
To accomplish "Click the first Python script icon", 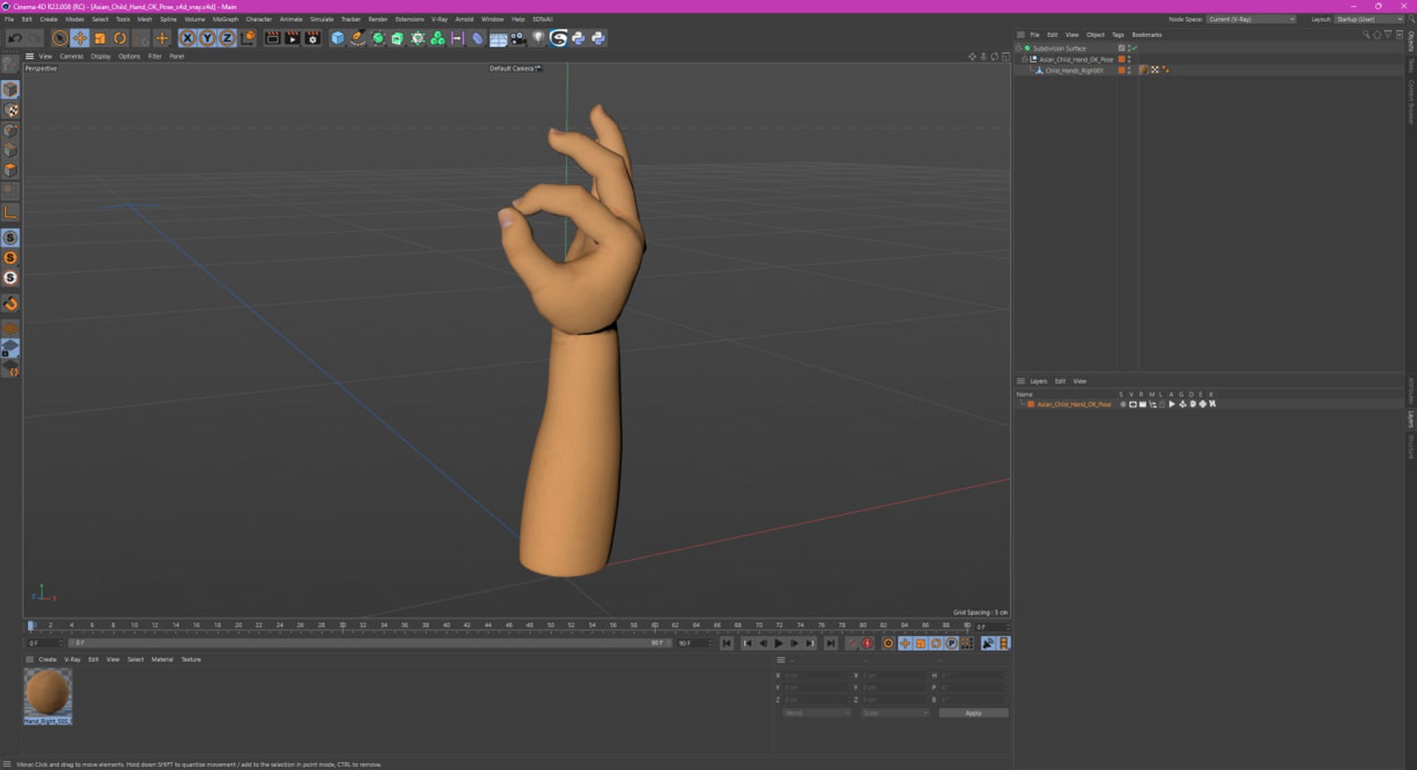I will click(579, 38).
